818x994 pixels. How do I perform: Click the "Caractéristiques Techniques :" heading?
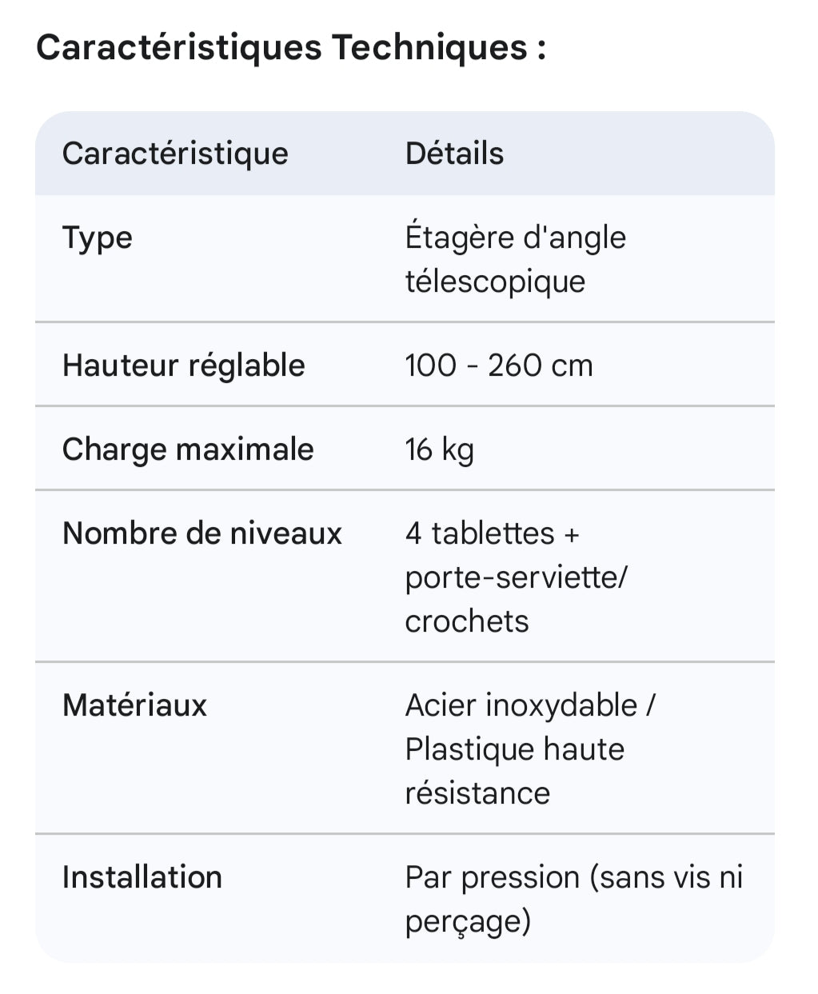tap(291, 48)
